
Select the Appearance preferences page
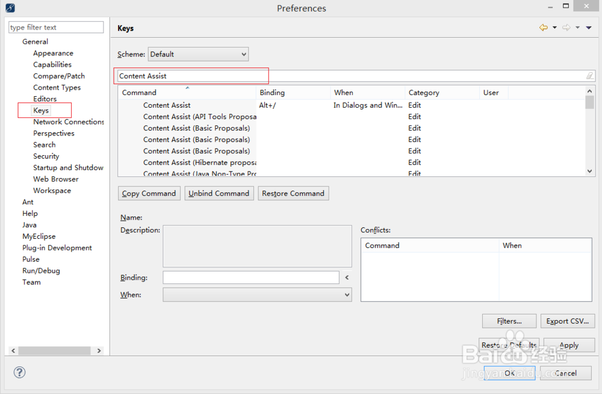click(53, 54)
